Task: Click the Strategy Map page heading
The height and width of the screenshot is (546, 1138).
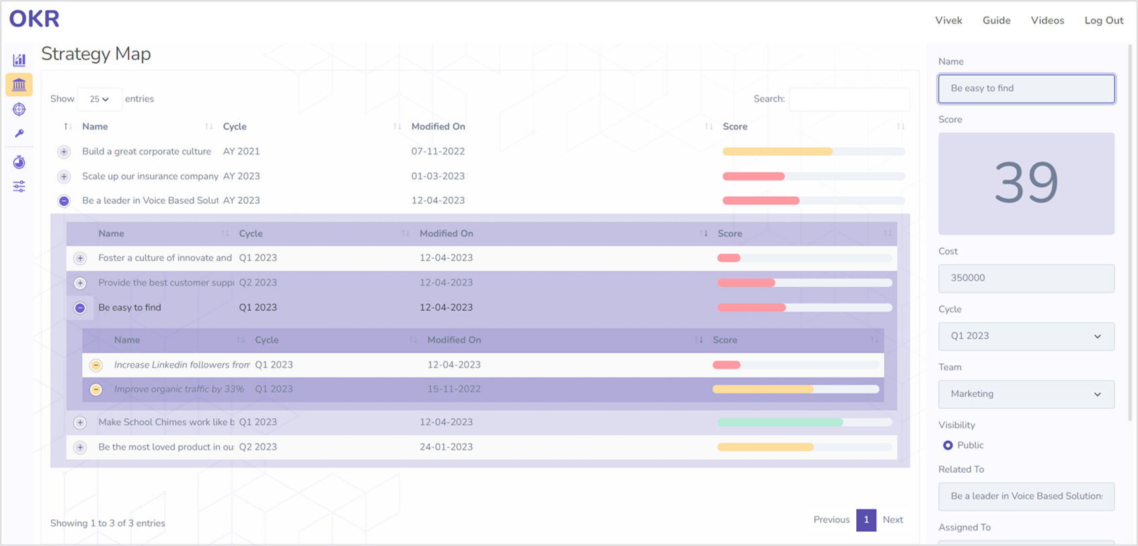Action: point(96,54)
